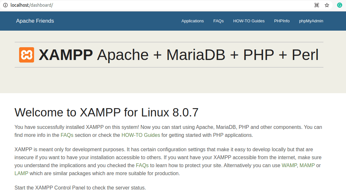The height and width of the screenshot is (193, 346).
Task: Open the Grammarly extension icon
Action: tap(339, 5)
